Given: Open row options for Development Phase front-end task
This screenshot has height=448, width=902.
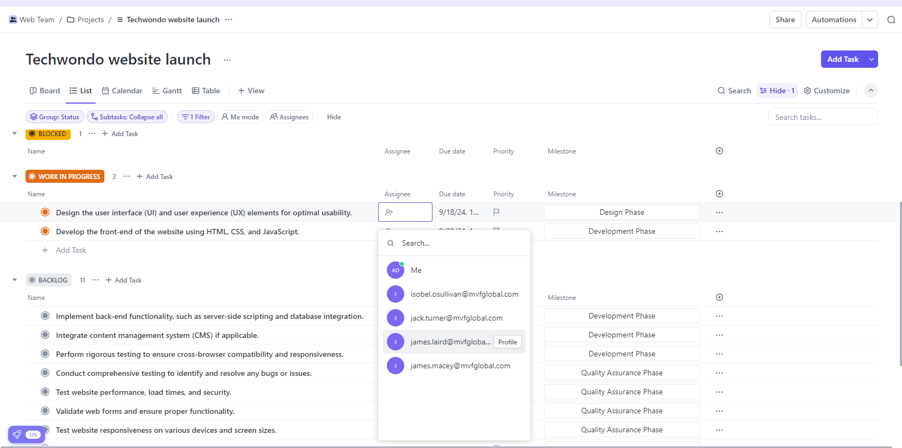Looking at the screenshot, I should pyautogui.click(x=719, y=232).
